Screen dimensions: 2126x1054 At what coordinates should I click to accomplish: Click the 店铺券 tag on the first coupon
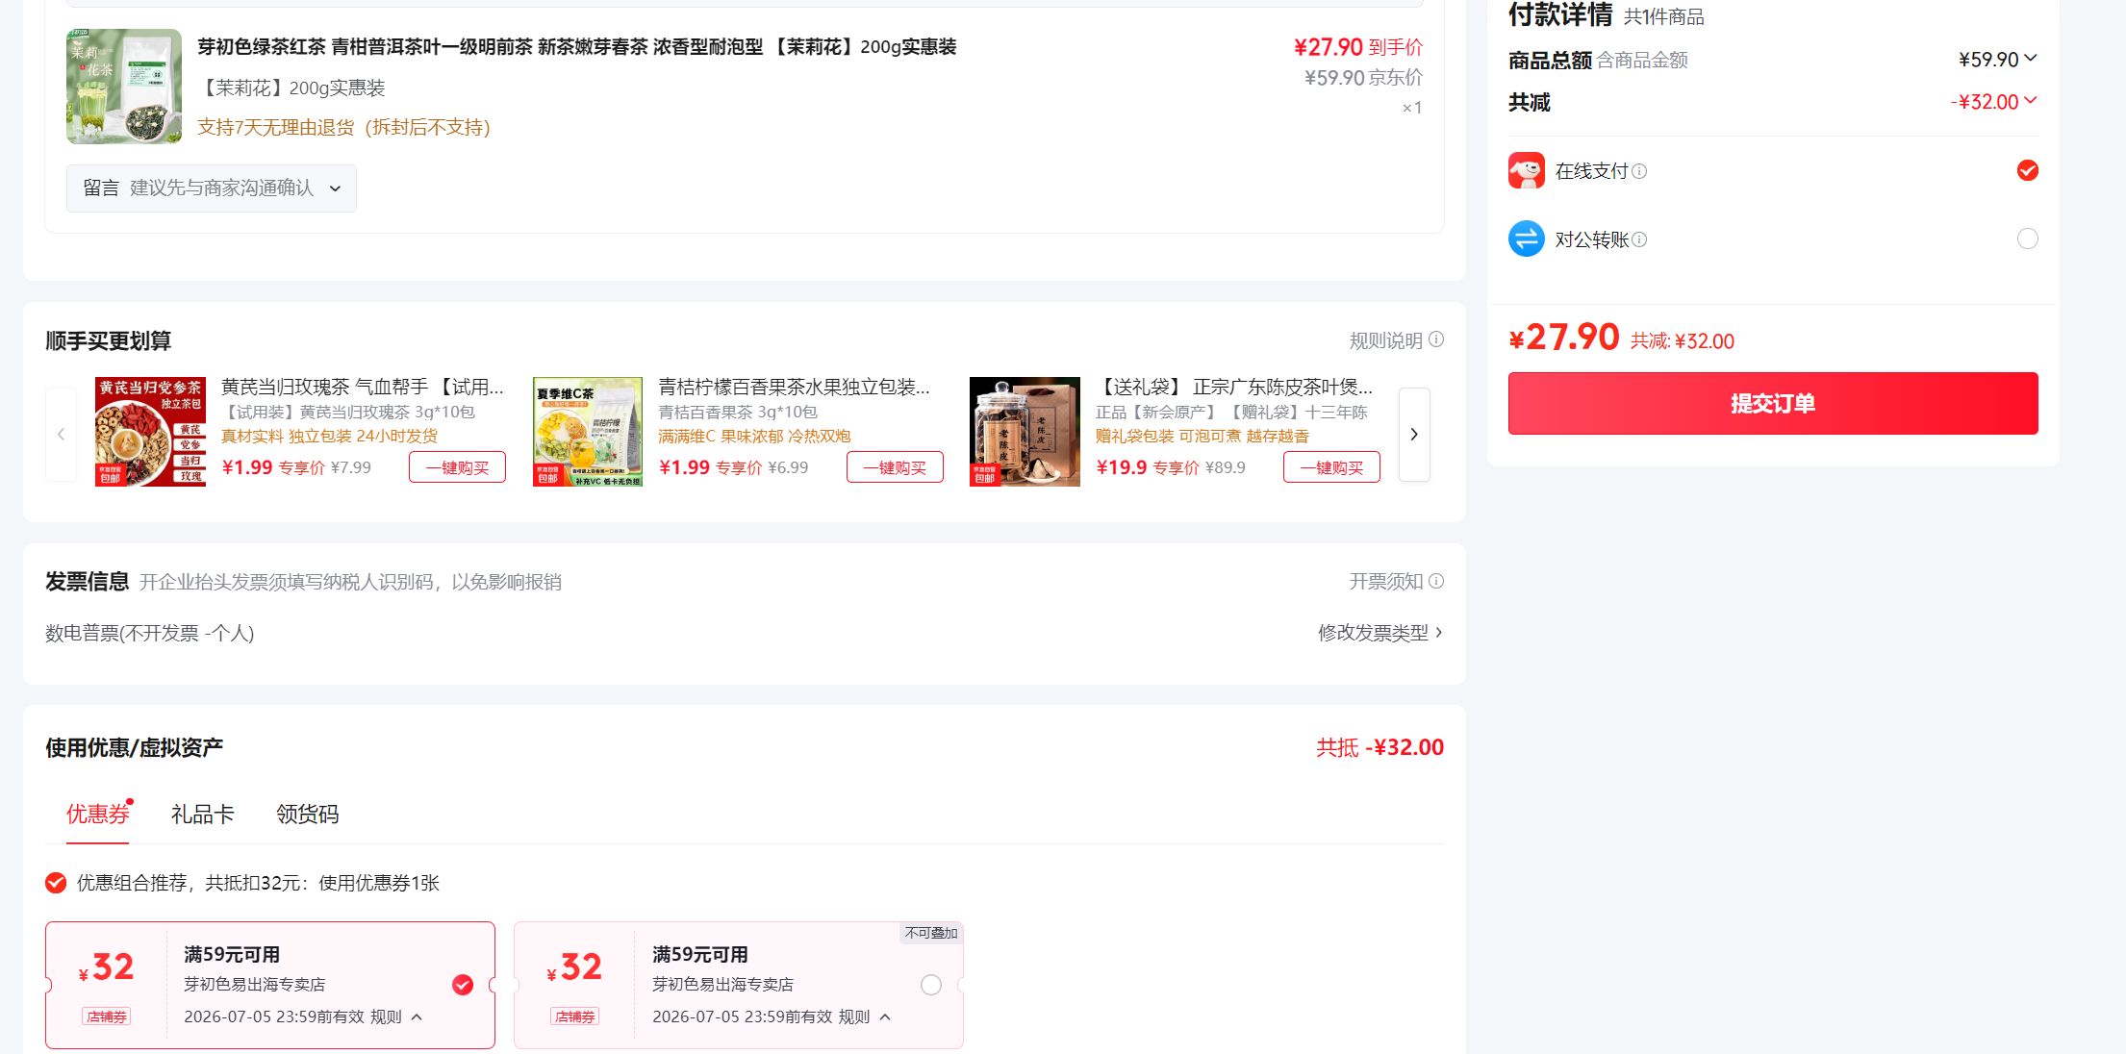tap(107, 1016)
